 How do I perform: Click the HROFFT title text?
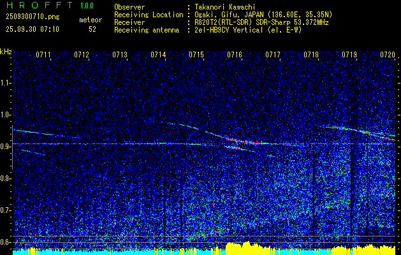tap(40, 5)
